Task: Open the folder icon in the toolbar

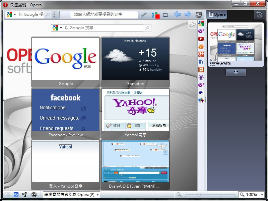Action: (x=165, y=15)
